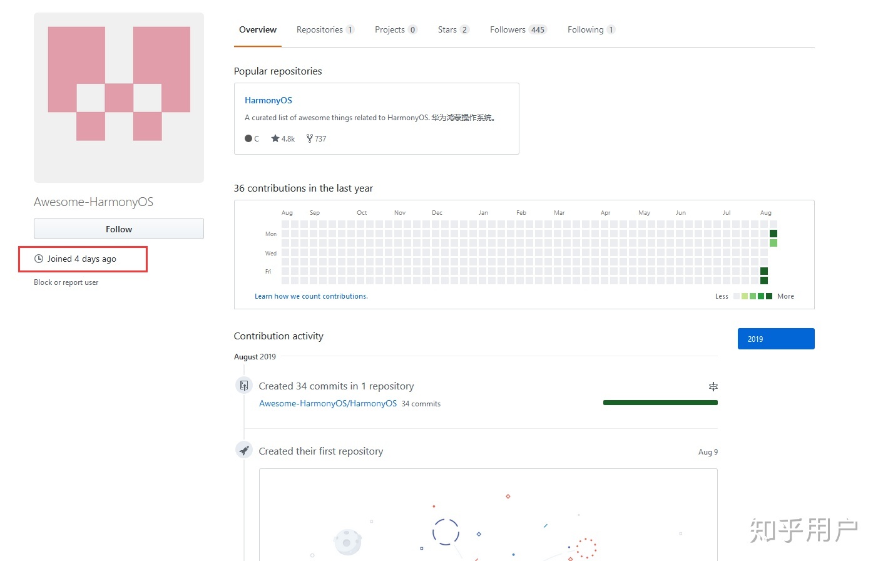Click the rocket first repository icon
Viewport: 883px width, 561px height.
coord(244,450)
